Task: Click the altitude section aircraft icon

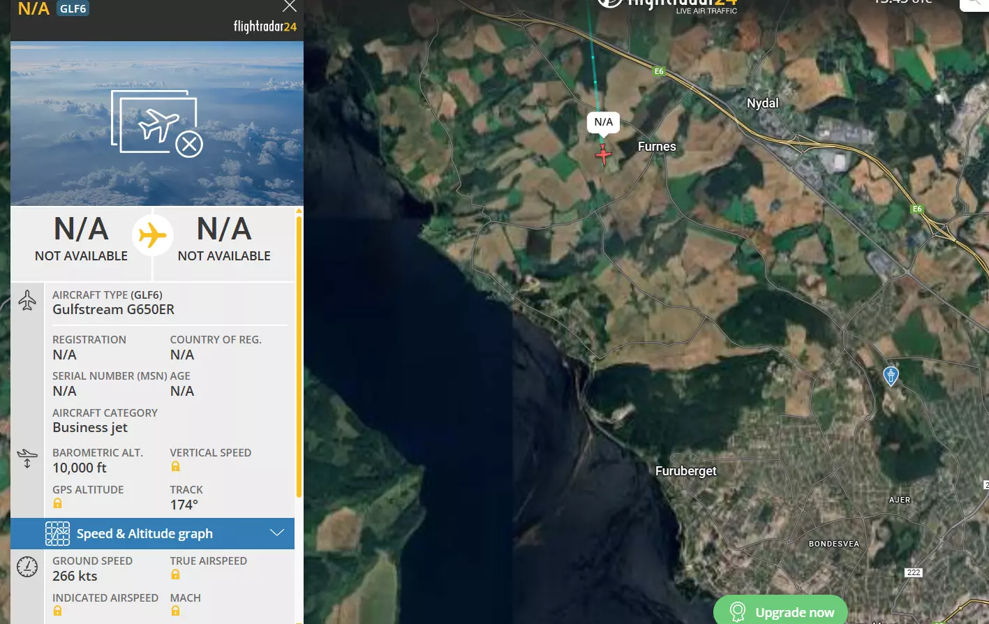Action: 27,459
